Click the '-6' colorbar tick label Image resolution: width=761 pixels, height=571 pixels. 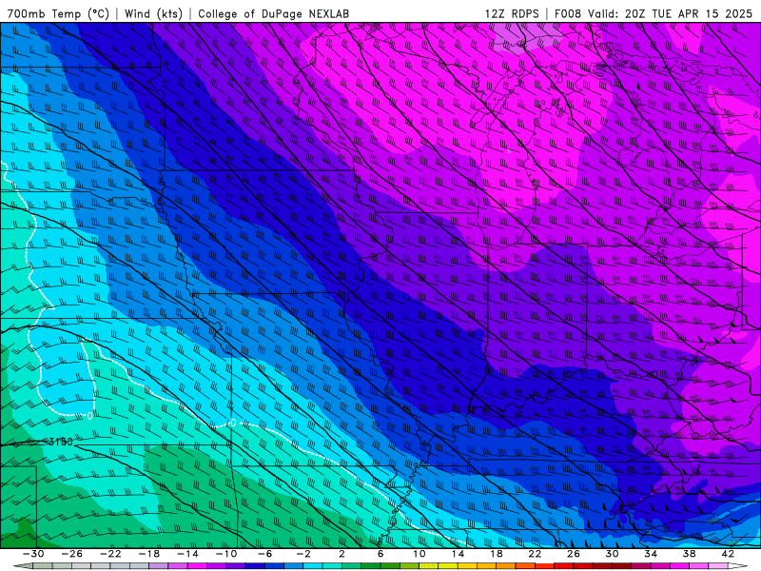(x=264, y=554)
